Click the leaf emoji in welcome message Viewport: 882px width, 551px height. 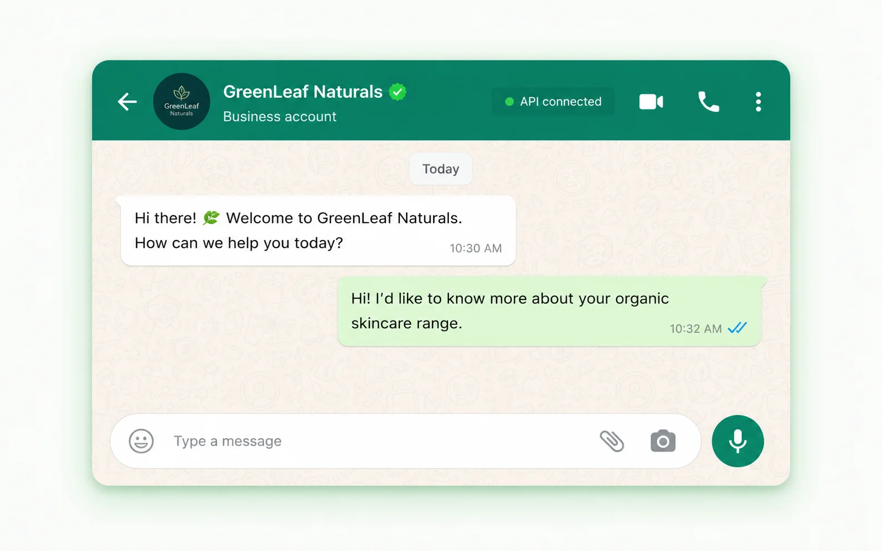211,218
